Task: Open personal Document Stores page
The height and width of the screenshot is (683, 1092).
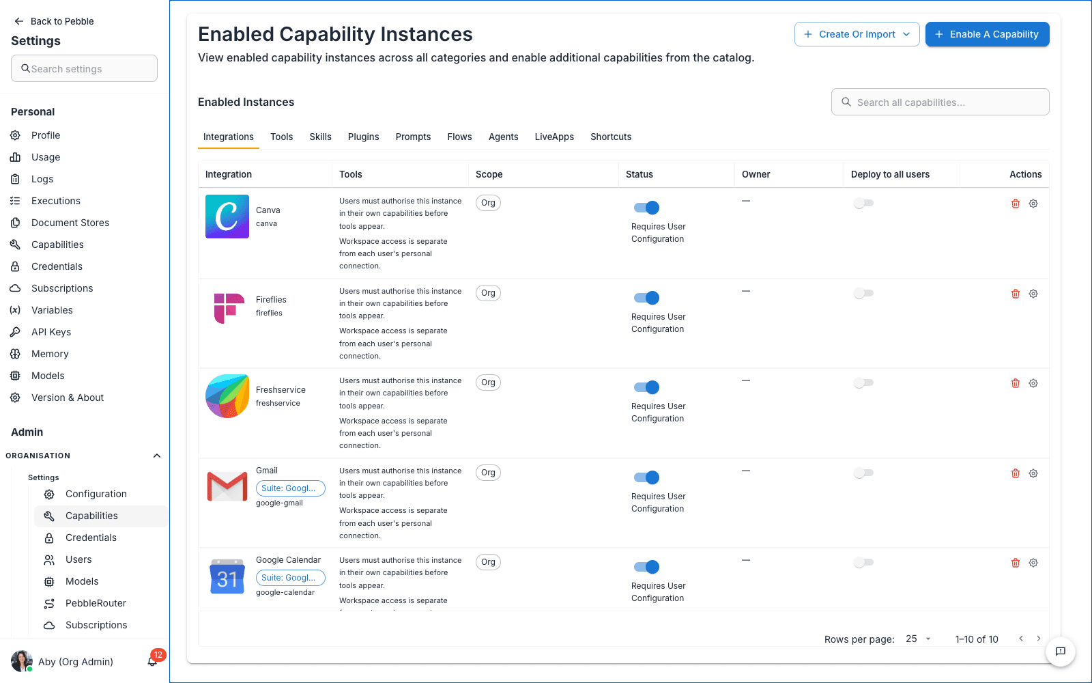Action: 70,223
